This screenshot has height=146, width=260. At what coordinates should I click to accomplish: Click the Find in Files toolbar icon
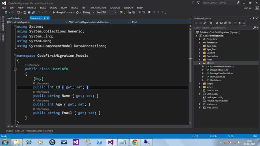121,13
